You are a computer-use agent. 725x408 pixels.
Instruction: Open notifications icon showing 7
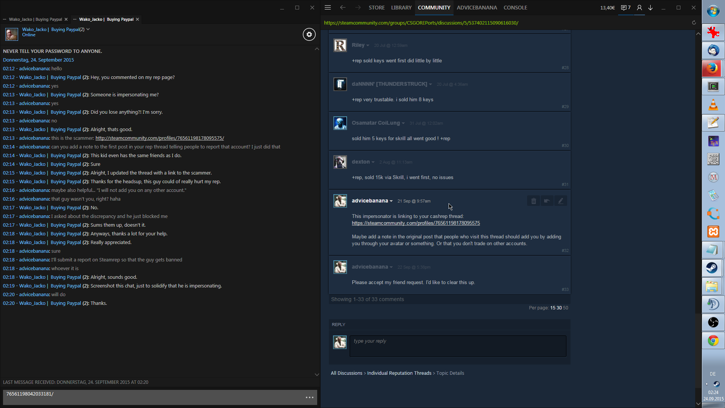pyautogui.click(x=626, y=8)
